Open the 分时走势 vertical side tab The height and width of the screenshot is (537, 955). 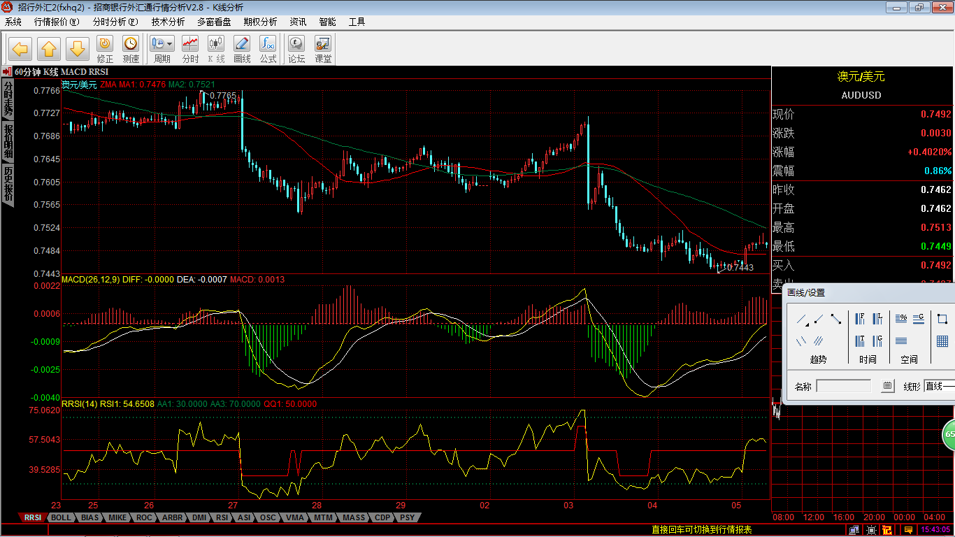tap(8, 99)
